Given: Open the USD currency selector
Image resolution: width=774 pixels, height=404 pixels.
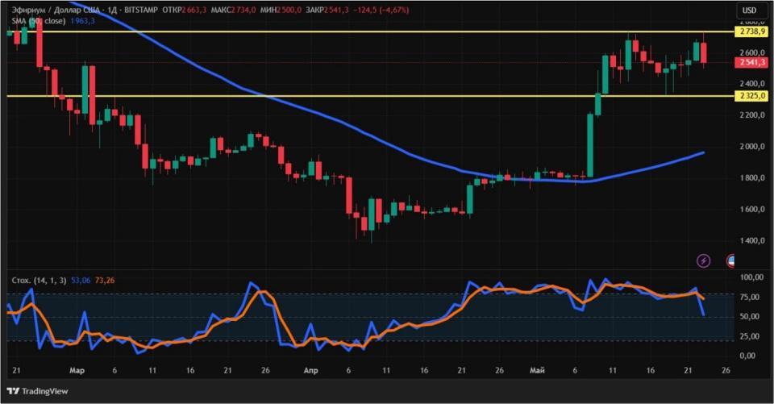Looking at the screenshot, I should tap(749, 10).
